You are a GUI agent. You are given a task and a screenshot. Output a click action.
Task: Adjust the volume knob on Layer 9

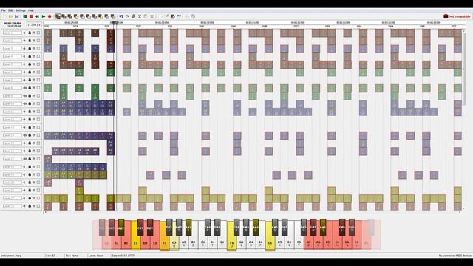(x=24, y=95)
